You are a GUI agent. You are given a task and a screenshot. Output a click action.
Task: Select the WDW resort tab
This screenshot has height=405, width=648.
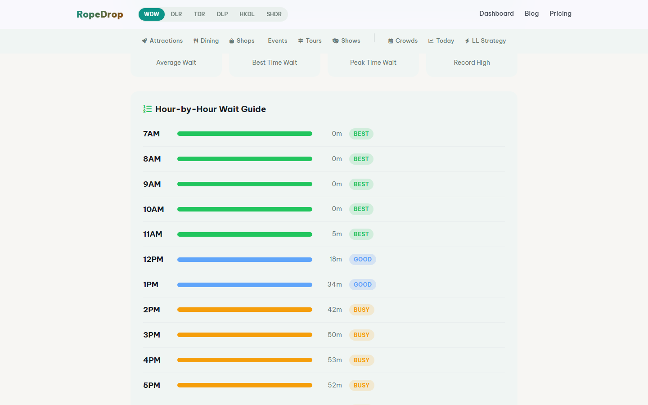point(152,14)
